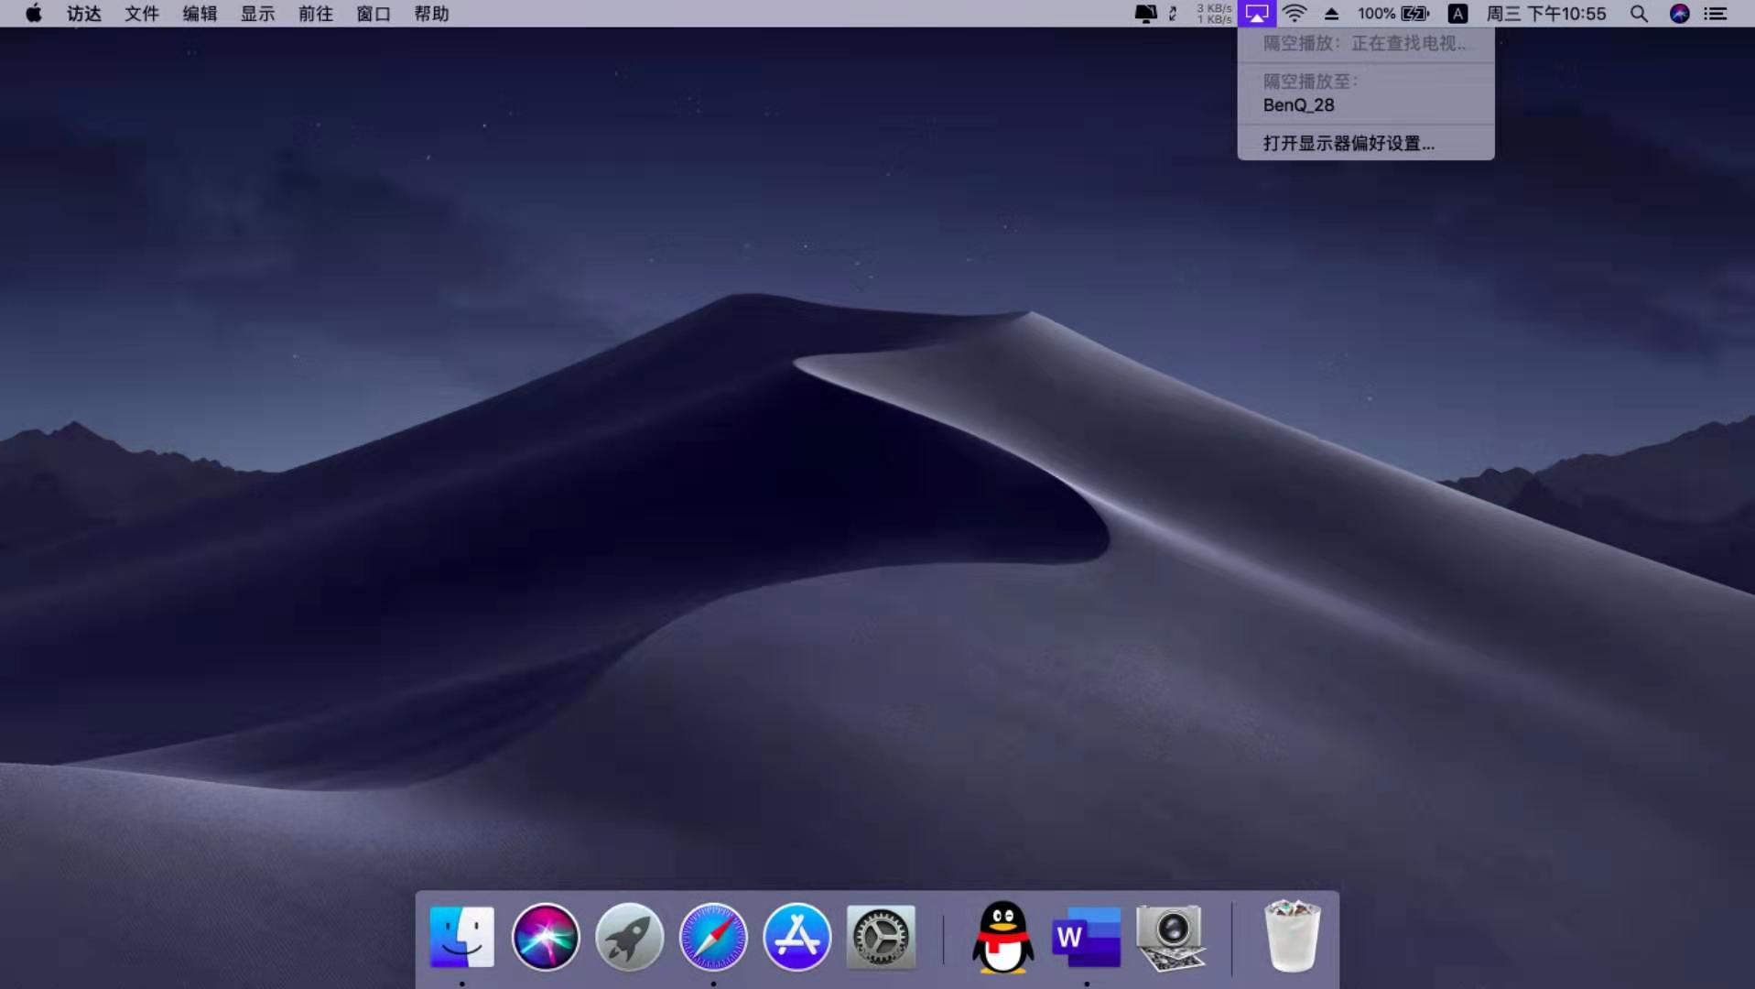Open the 前往 menu
Image resolution: width=1755 pixels, height=989 pixels.
click(x=316, y=14)
